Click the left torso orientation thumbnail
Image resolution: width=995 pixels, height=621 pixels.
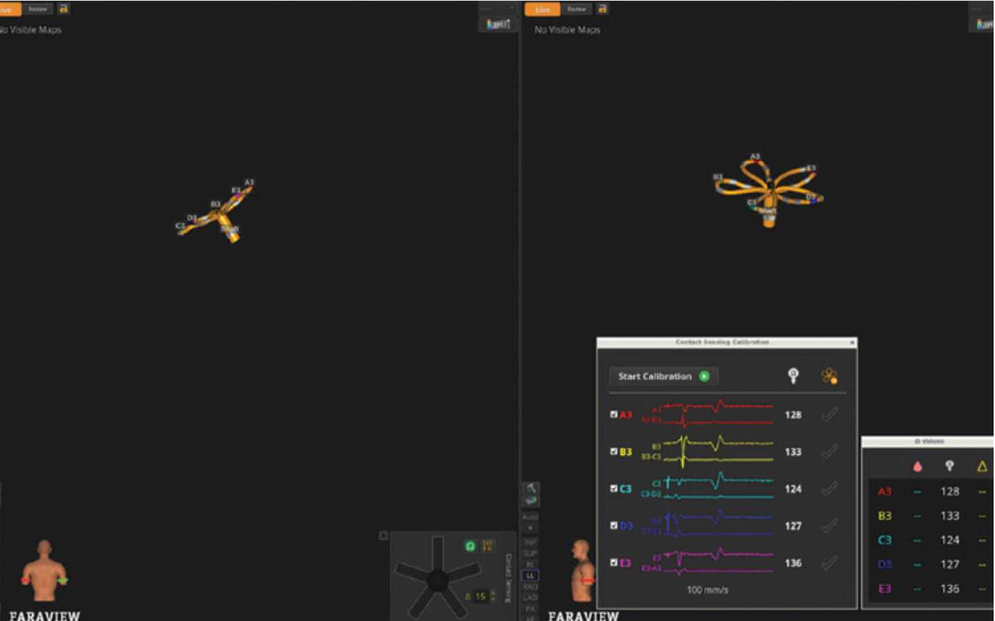coord(44,571)
